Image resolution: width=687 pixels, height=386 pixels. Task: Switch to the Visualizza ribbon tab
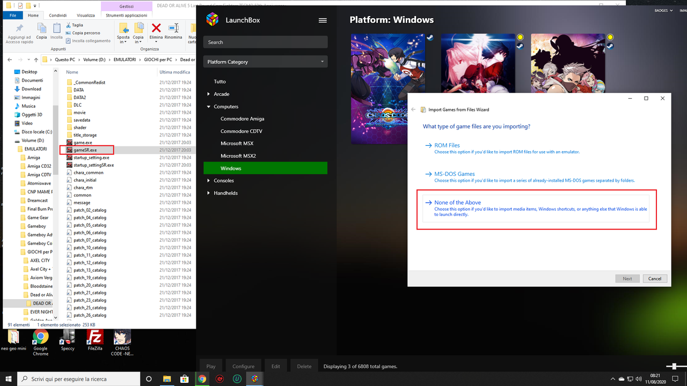click(85, 16)
